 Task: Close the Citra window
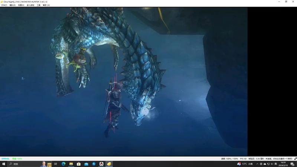coord(293,2)
